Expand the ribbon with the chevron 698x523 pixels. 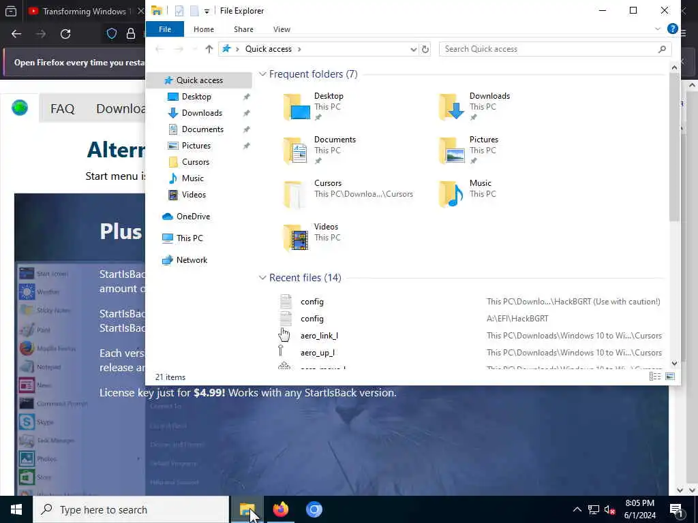click(658, 29)
